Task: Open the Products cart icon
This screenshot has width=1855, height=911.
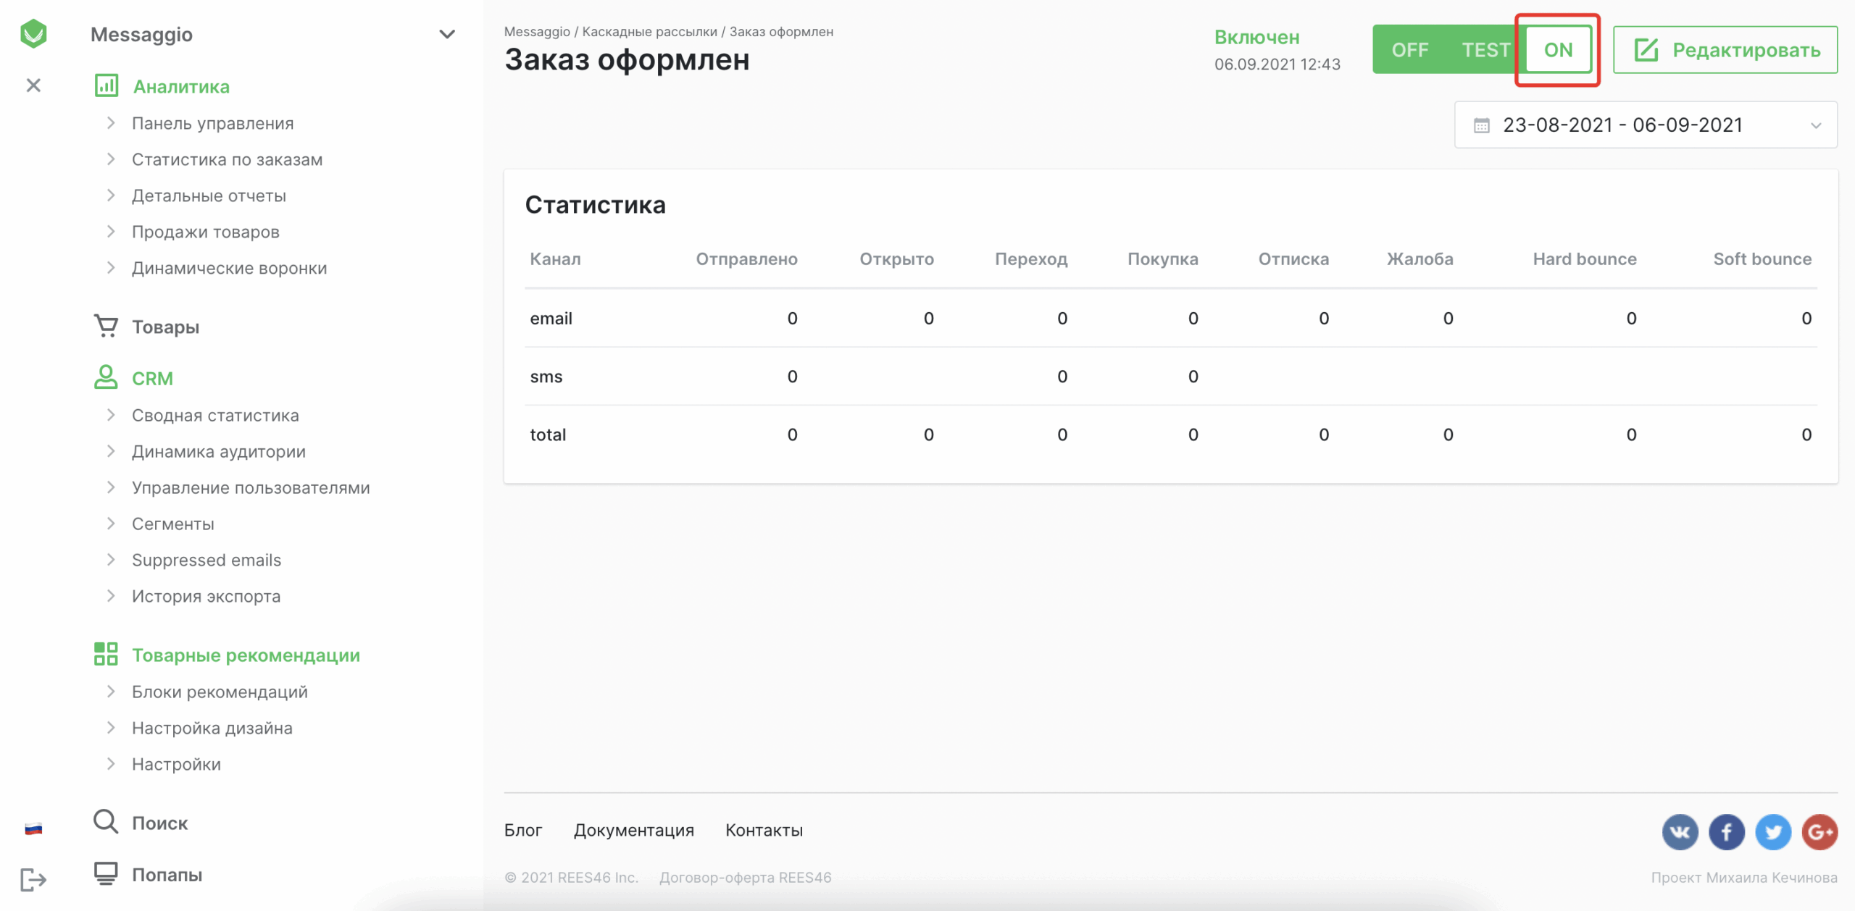Action: (x=106, y=326)
